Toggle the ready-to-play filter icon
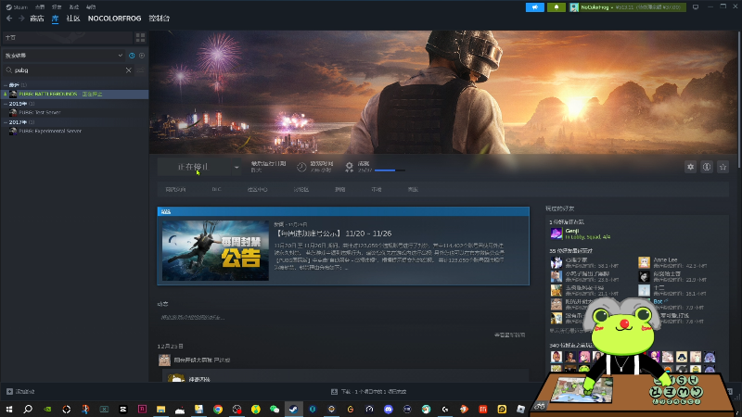The height and width of the screenshot is (417, 742). (x=142, y=56)
